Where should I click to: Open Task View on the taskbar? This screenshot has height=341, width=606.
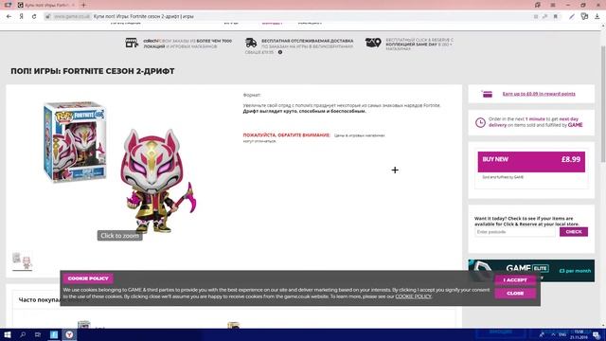point(38,334)
